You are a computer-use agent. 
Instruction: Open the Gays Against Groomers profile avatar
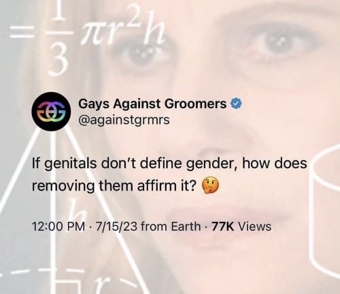[52, 112]
